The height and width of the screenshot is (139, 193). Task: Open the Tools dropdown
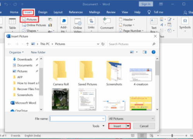98,126
